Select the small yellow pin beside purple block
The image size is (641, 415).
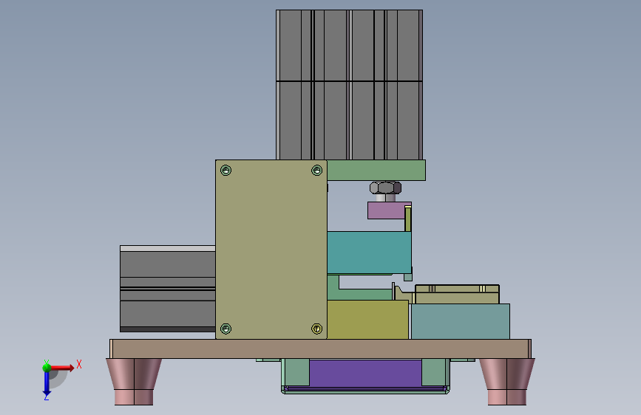coord(407,219)
